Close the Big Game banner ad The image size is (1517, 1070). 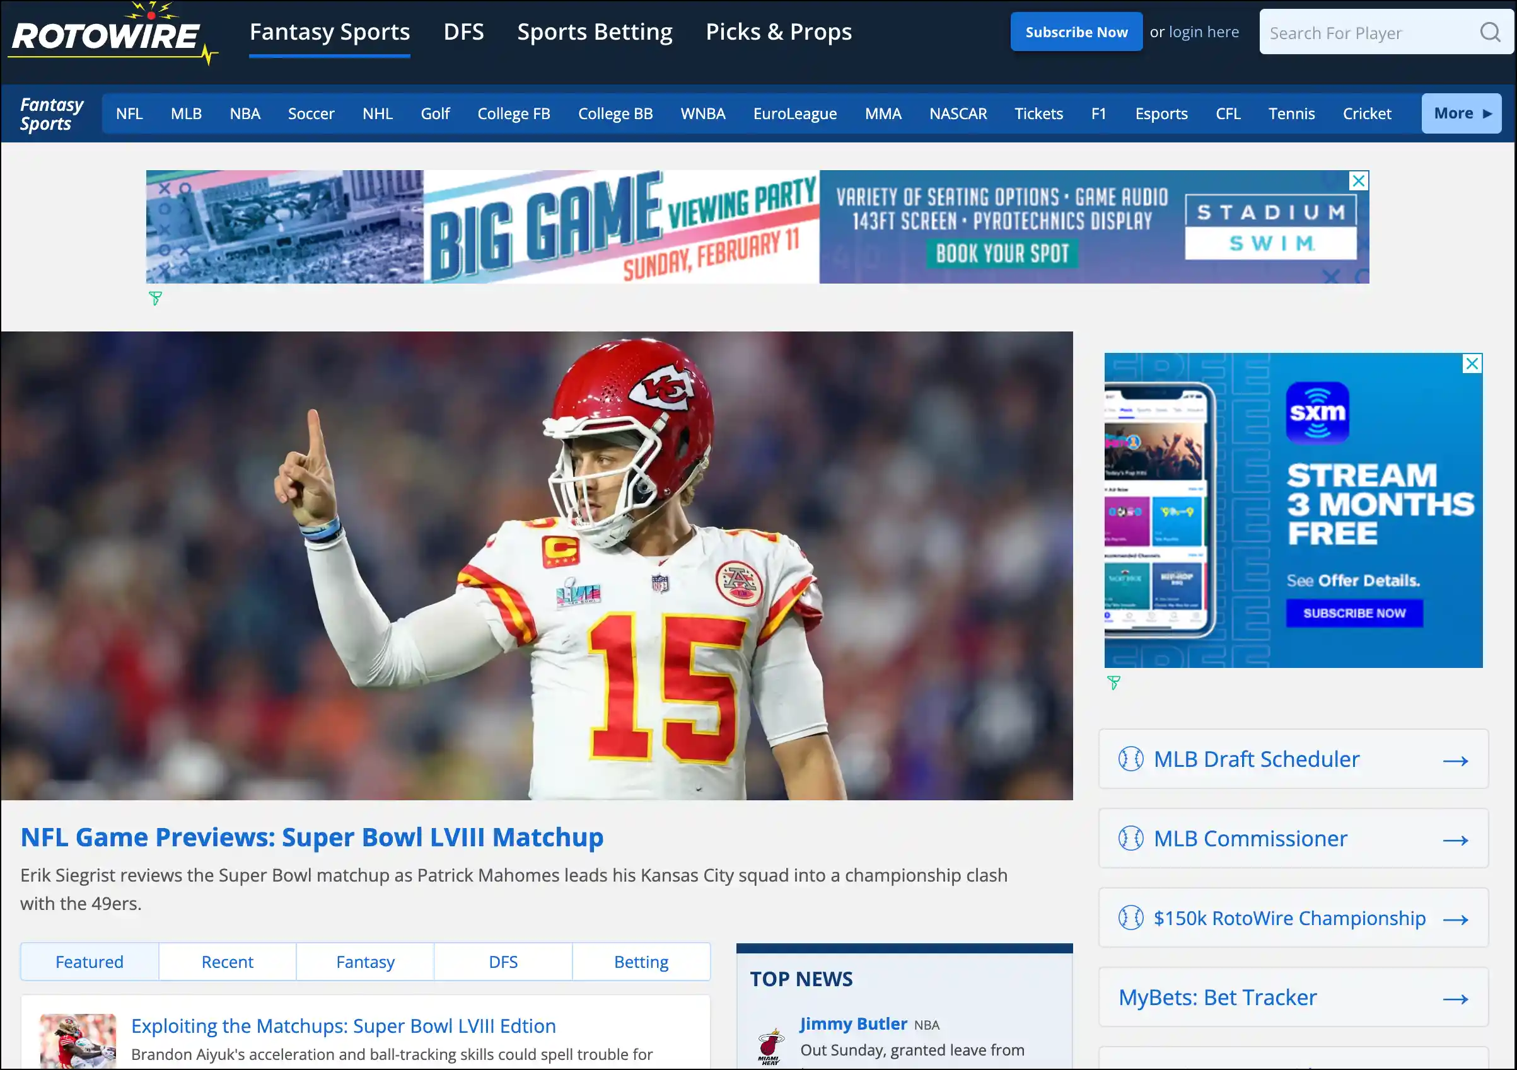1359,180
